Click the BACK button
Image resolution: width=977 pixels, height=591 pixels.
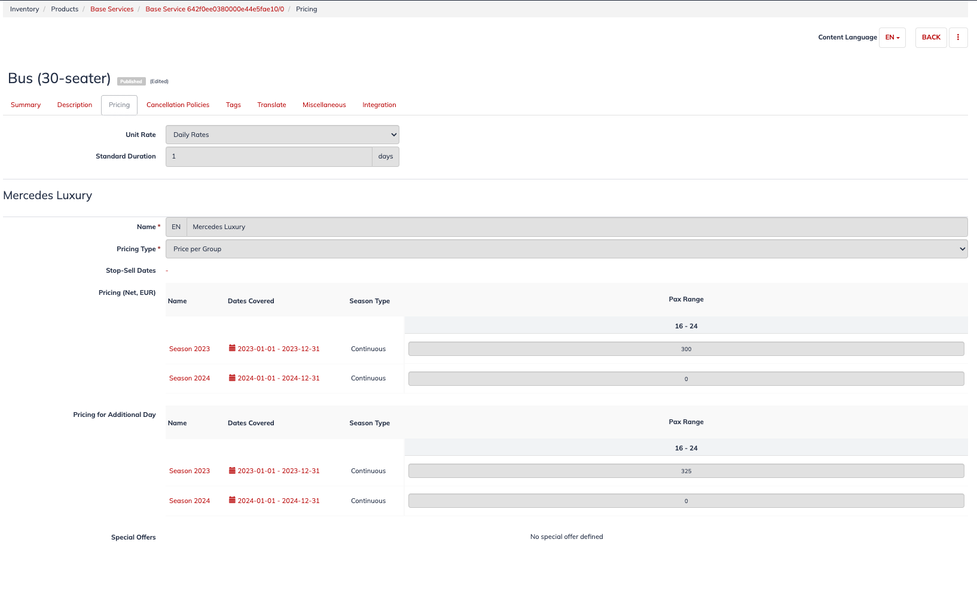tap(931, 37)
